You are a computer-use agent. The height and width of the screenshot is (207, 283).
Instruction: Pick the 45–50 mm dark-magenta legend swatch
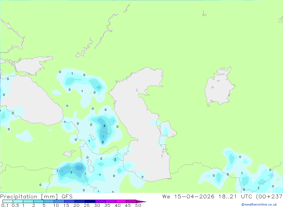tap(131, 201)
